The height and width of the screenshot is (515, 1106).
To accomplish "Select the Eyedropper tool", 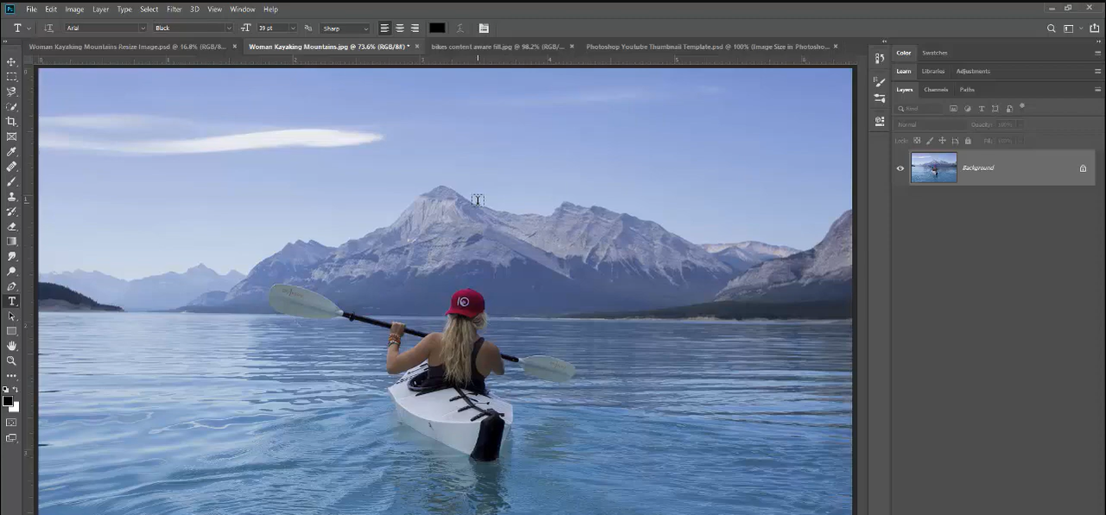I will 11,151.
